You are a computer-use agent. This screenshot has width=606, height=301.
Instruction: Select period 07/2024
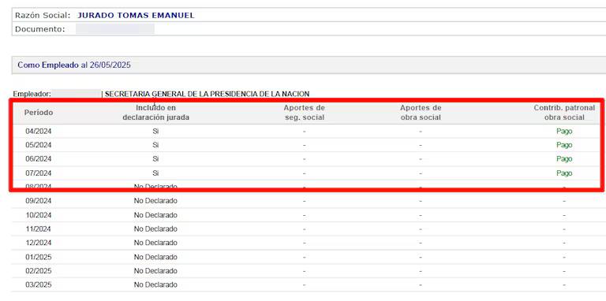[39, 173]
